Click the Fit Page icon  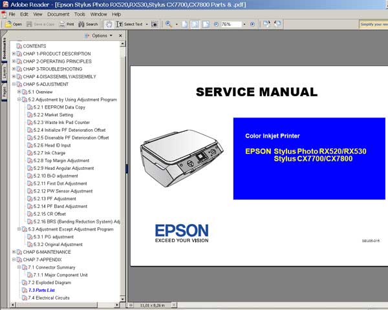click(195, 25)
